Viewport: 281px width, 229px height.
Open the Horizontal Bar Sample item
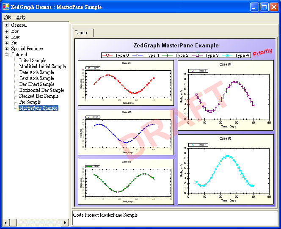[x=41, y=90]
